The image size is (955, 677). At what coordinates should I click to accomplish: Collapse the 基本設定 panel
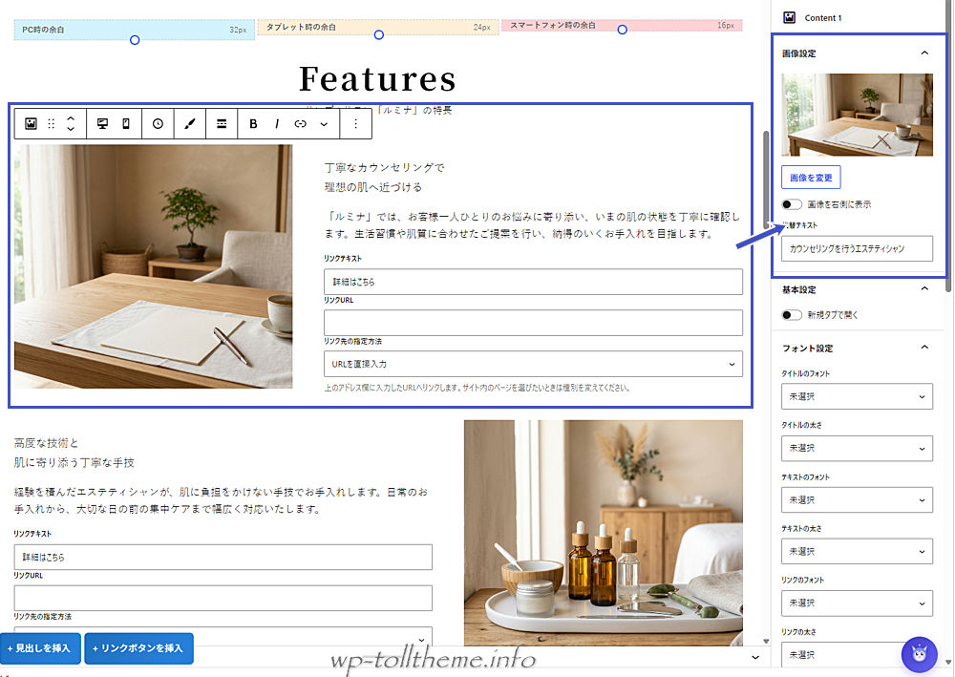tap(924, 288)
